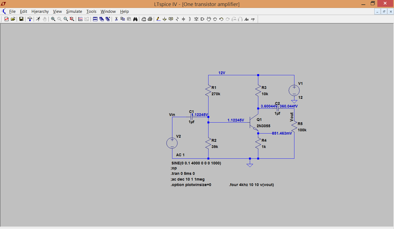Screen dimensions: 394x229
Task: Select the Place Diode tool
Action: [196, 19]
